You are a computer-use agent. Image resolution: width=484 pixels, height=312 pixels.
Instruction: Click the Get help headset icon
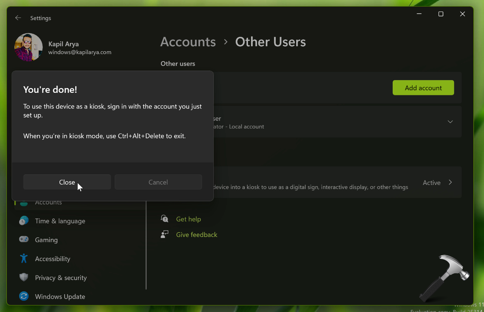tap(165, 219)
